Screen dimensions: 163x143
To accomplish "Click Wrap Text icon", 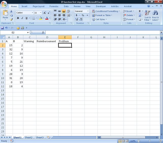I will click(x=69, y=11).
